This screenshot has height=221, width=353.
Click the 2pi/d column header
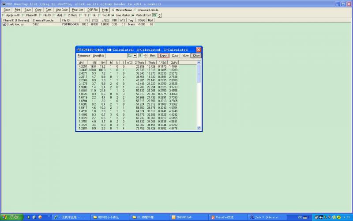tap(173, 63)
